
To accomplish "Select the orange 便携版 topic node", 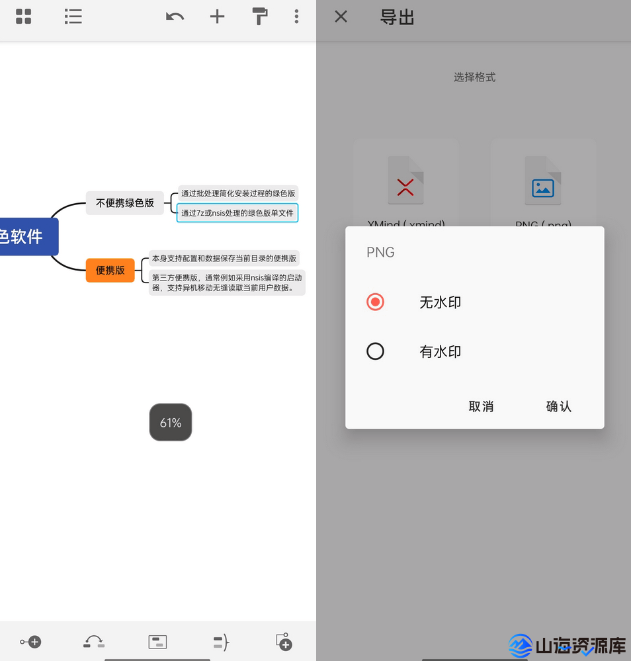I will [110, 270].
